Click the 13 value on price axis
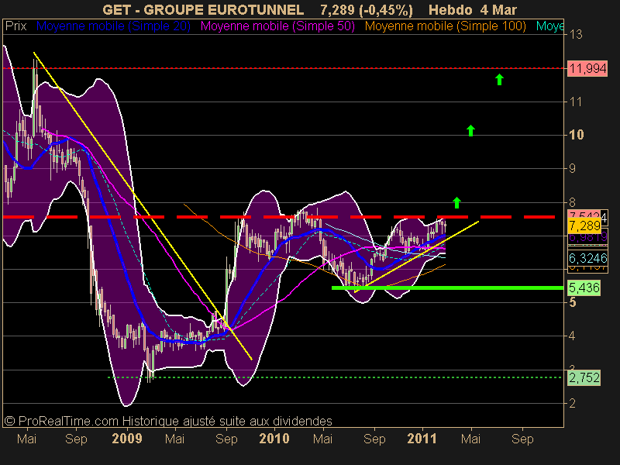Screen dimensions: 620x465 coord(576,35)
